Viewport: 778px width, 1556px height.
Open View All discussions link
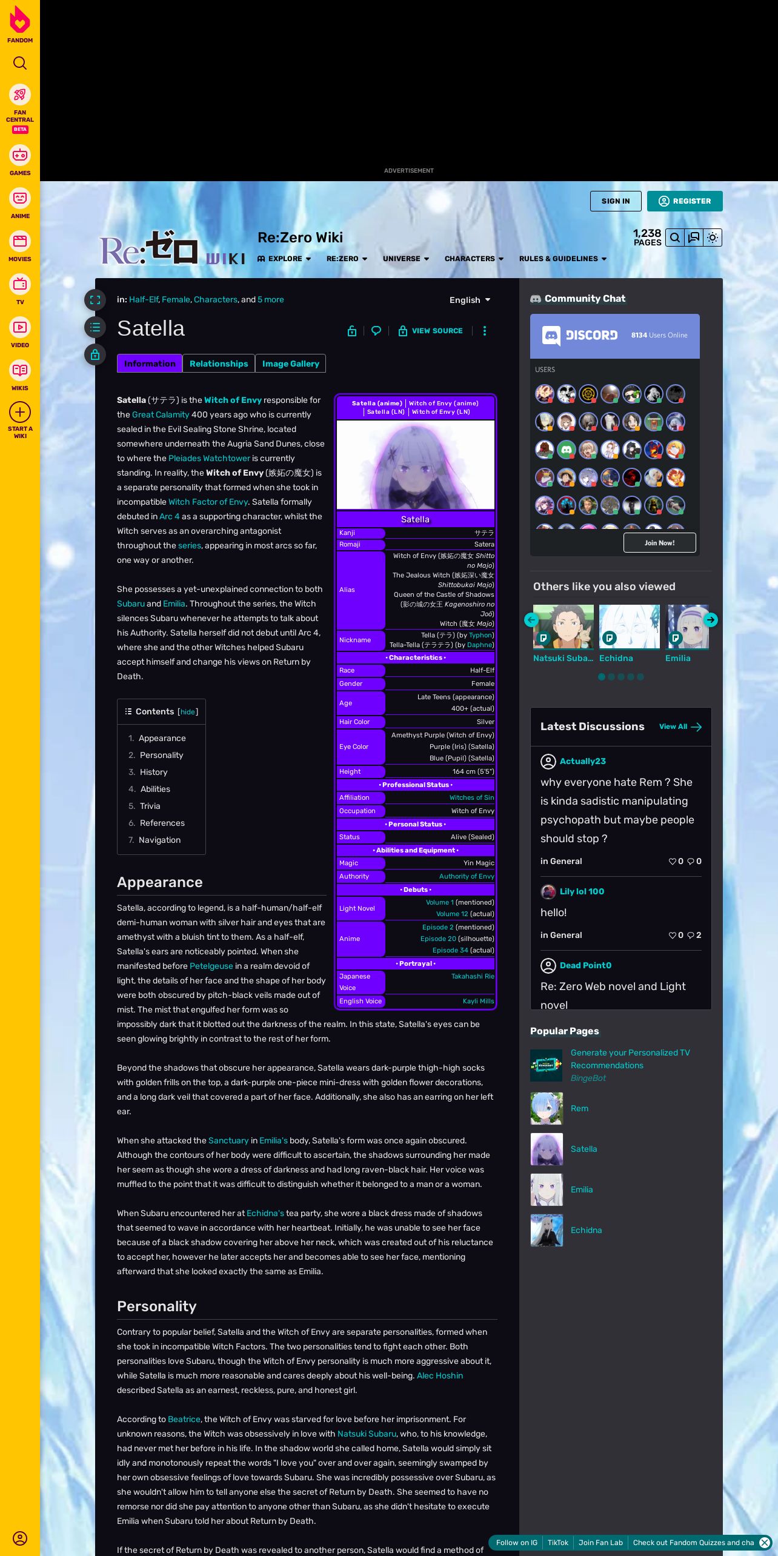coord(680,726)
